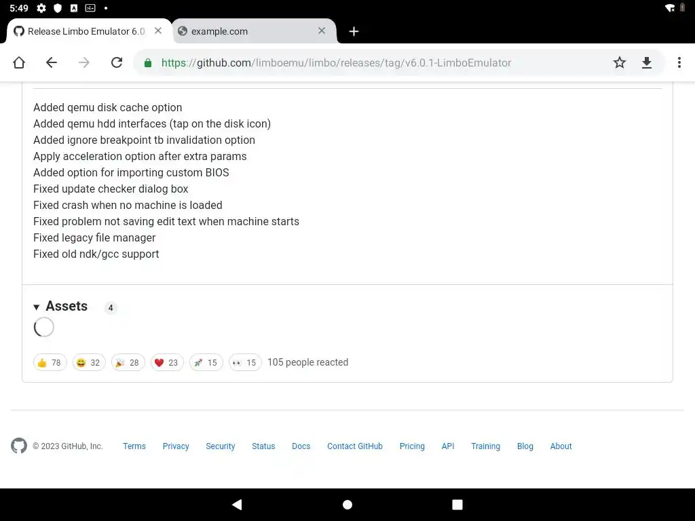Open the Security footer link
This screenshot has width=695, height=521.
click(221, 446)
